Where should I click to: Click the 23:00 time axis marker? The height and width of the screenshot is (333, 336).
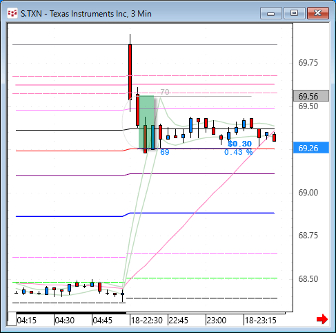click(x=217, y=321)
